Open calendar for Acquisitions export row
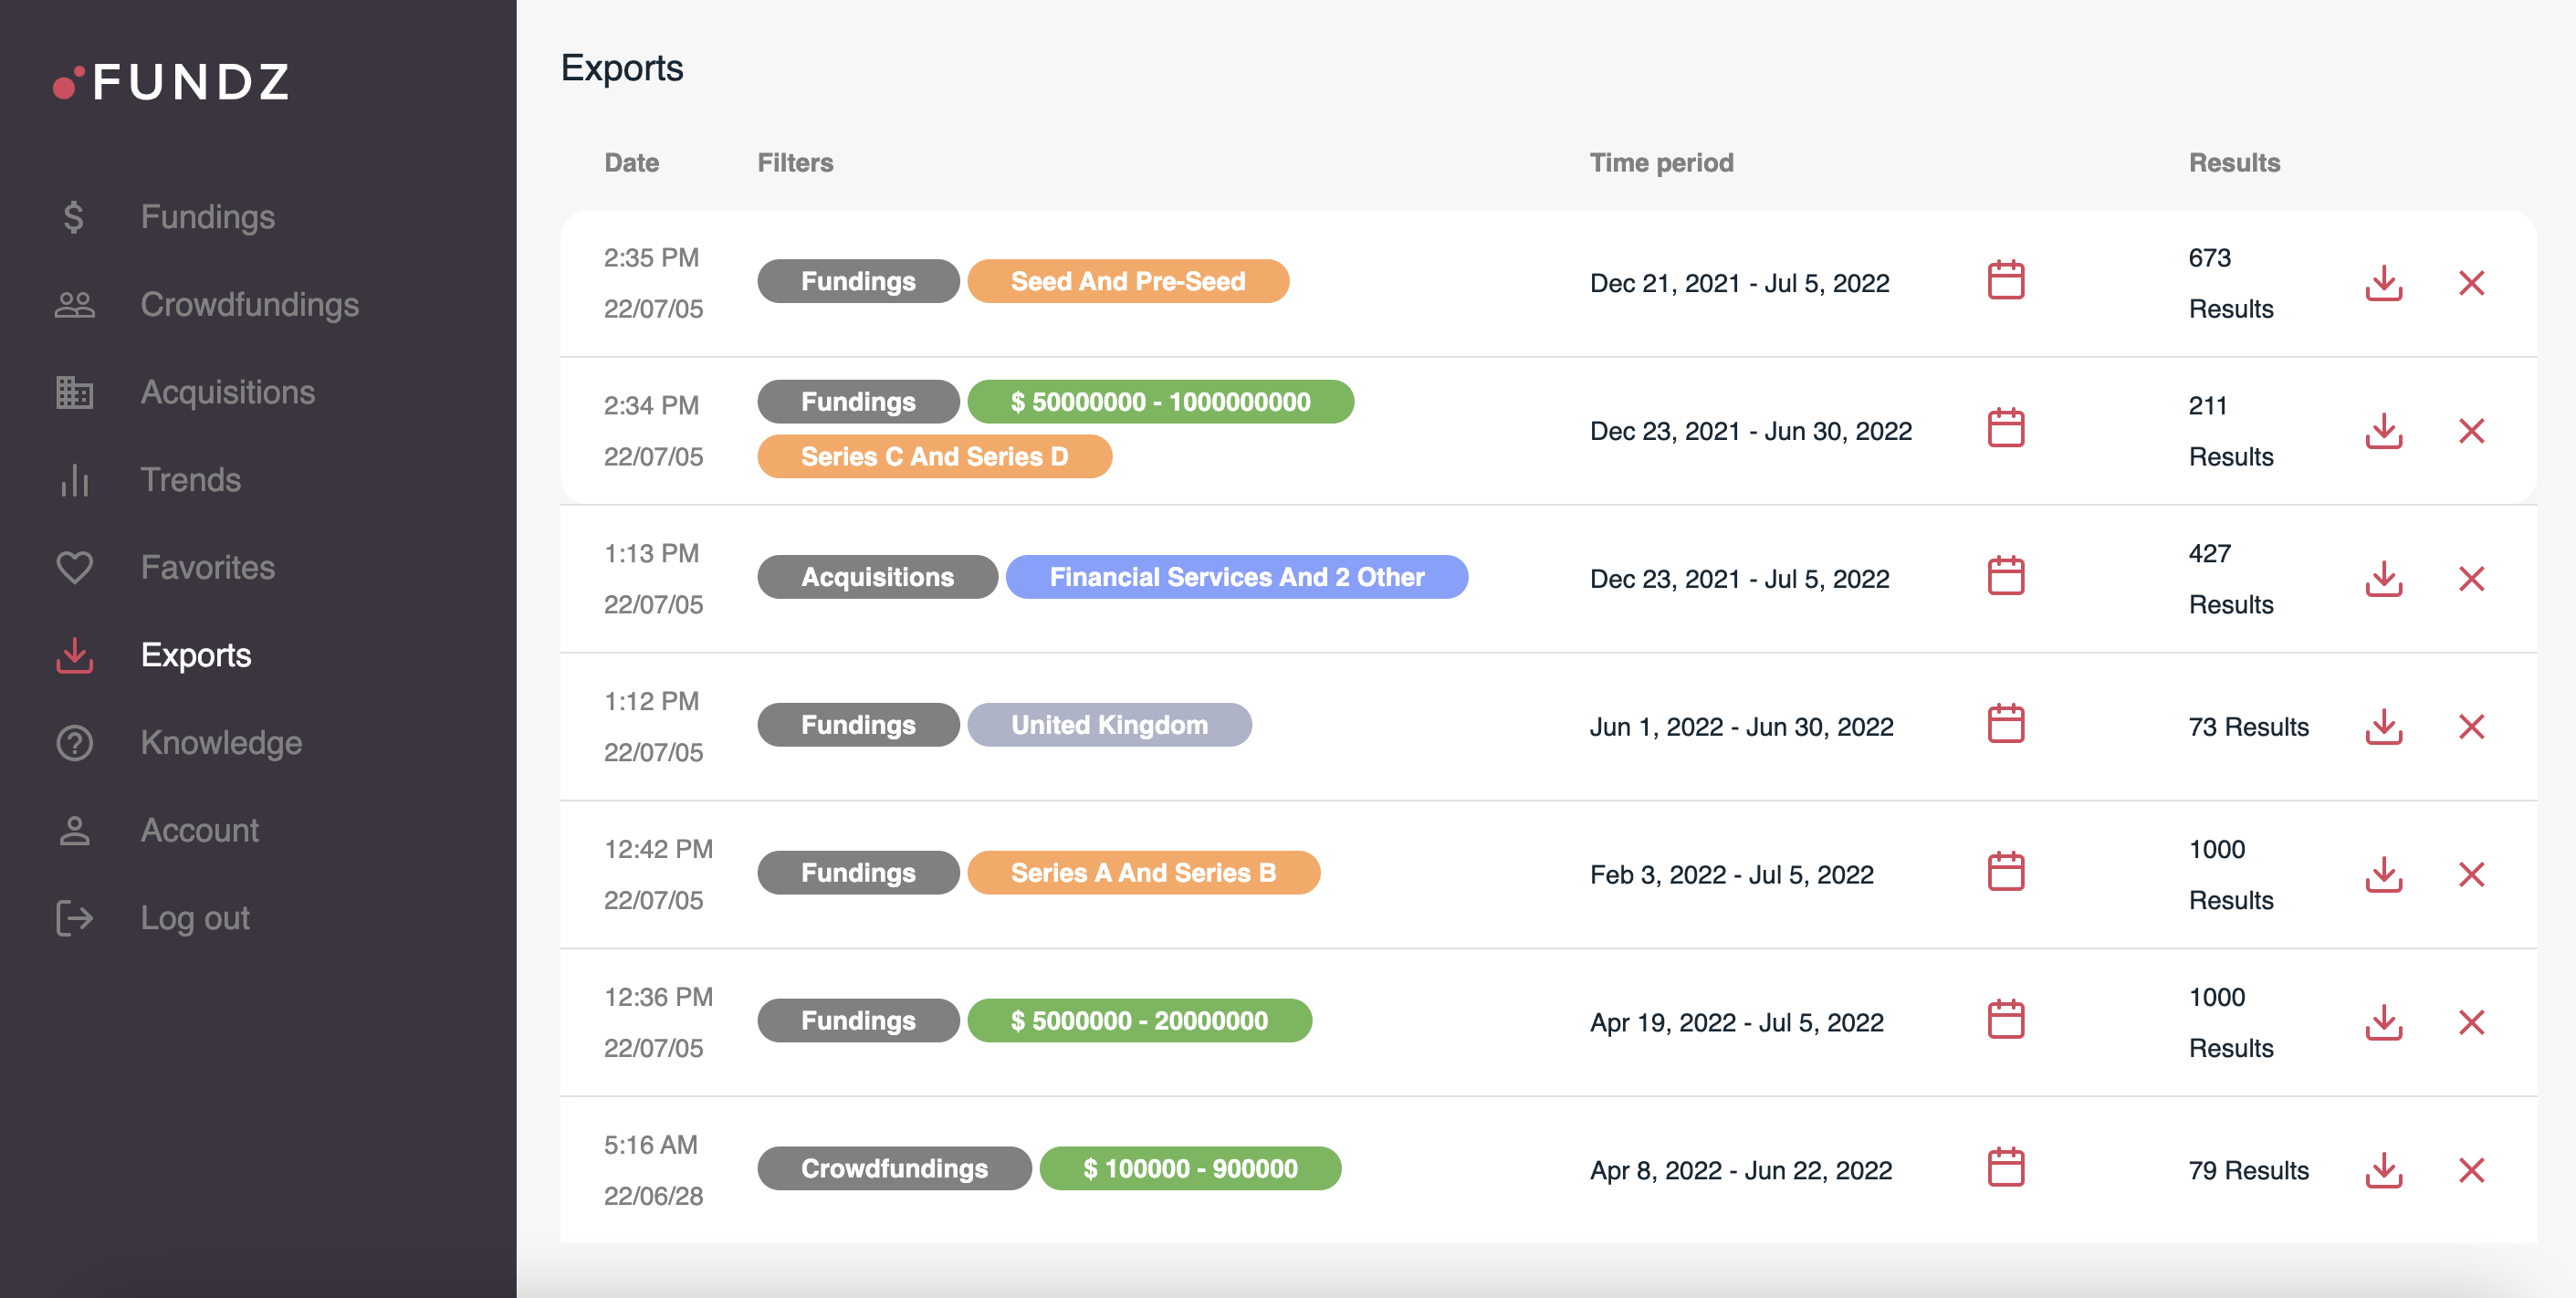 2005,577
